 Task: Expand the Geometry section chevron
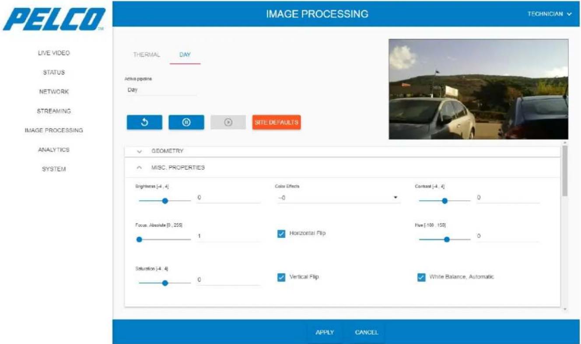pyautogui.click(x=140, y=151)
